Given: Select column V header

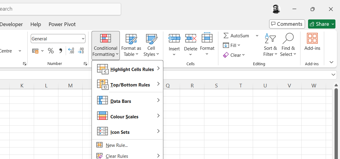Looking at the screenshot, I should point(289,86).
